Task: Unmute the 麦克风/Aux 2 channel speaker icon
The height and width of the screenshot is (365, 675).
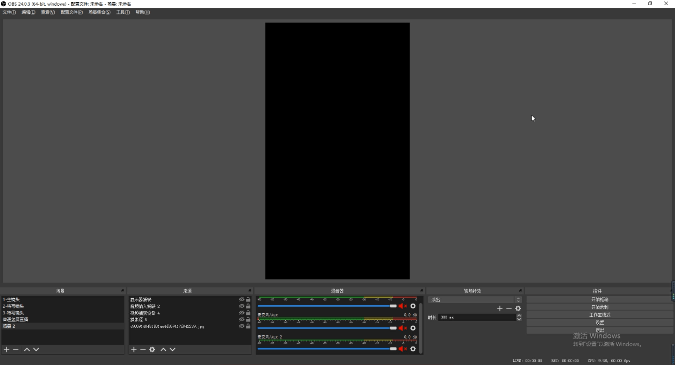Action: (x=403, y=349)
